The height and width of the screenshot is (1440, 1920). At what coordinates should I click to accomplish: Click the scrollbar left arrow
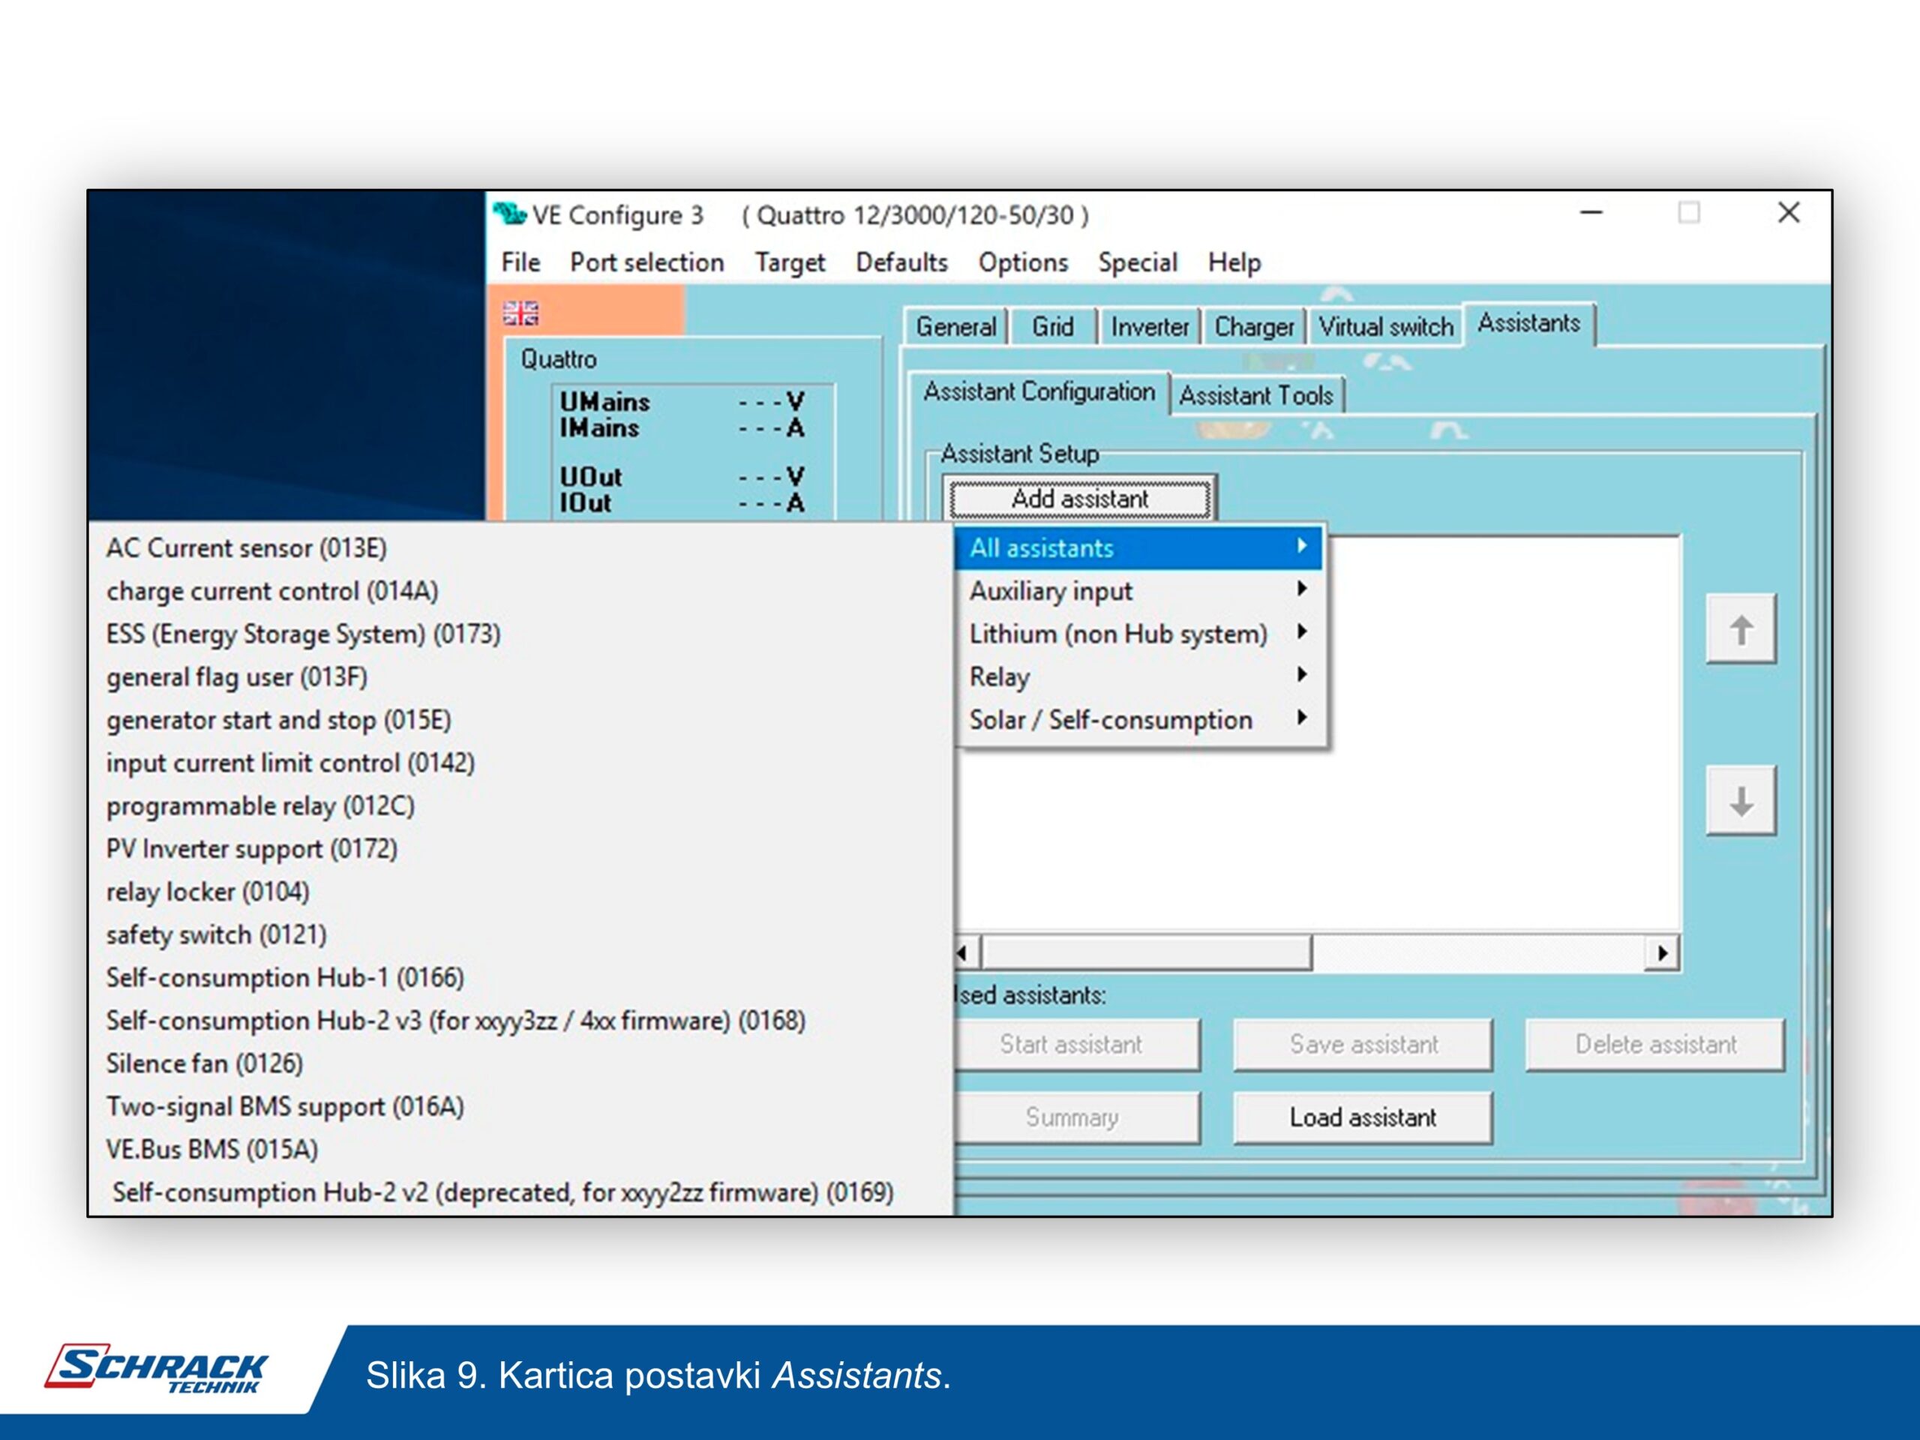coord(962,953)
